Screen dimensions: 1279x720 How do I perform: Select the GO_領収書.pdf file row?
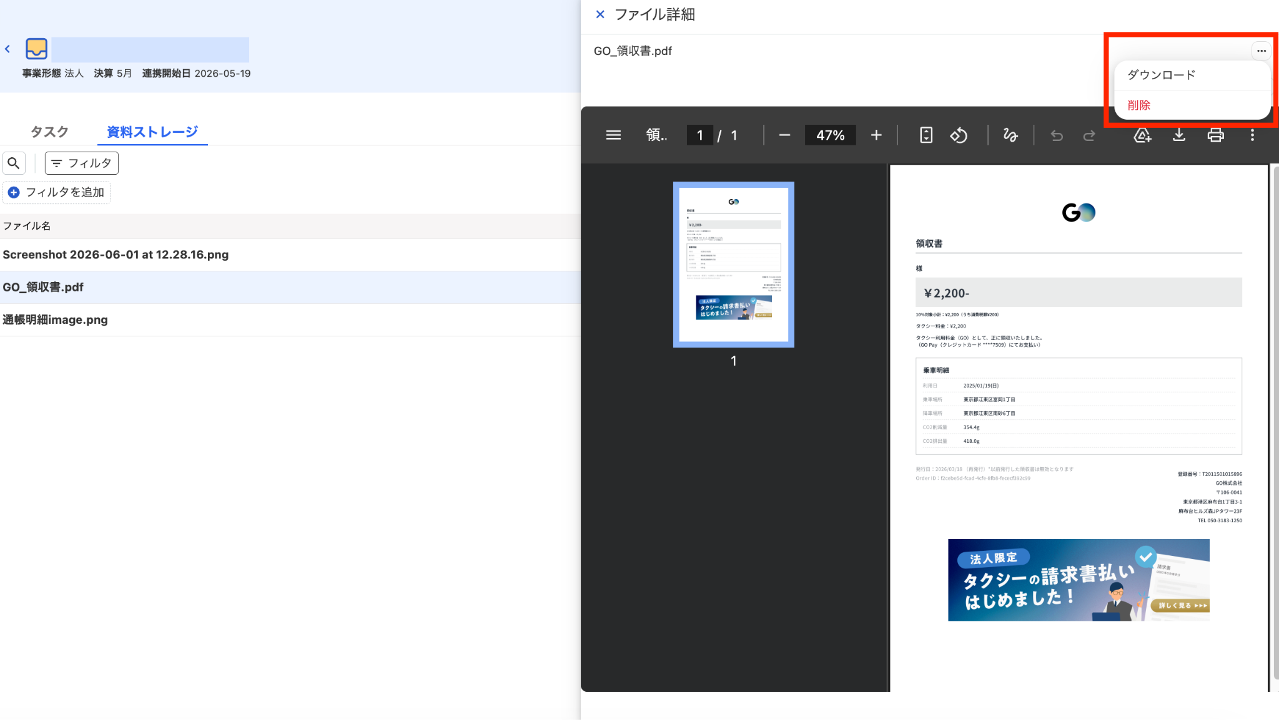[290, 287]
